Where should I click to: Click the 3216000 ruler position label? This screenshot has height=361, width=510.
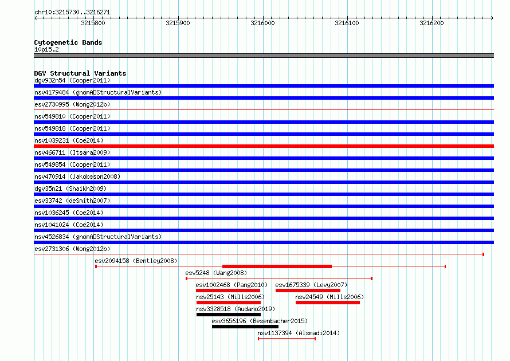262,23
